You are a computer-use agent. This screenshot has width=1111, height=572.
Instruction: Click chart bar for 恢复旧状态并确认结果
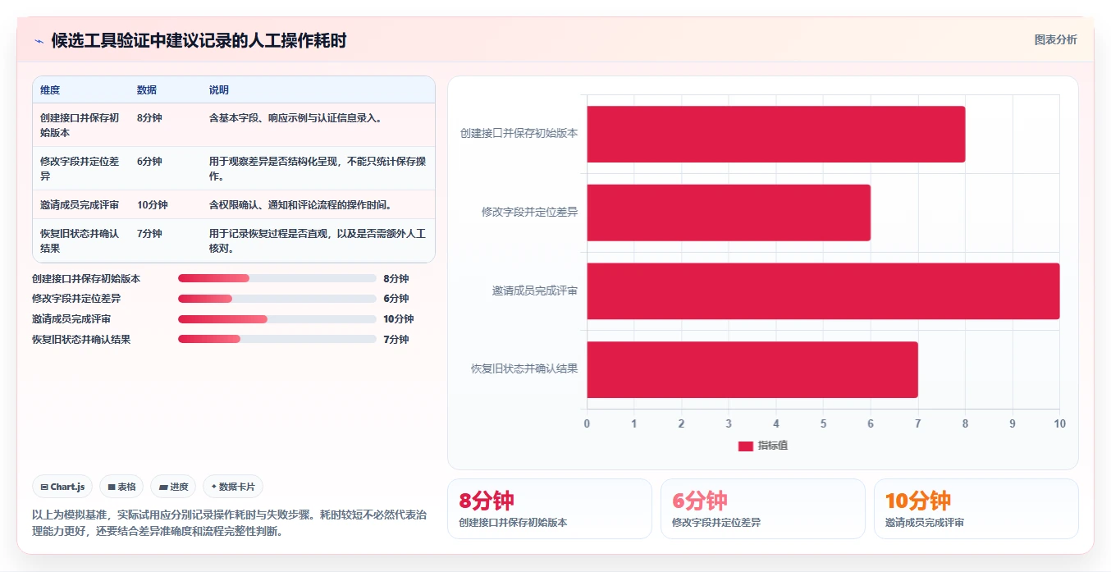[752, 369]
